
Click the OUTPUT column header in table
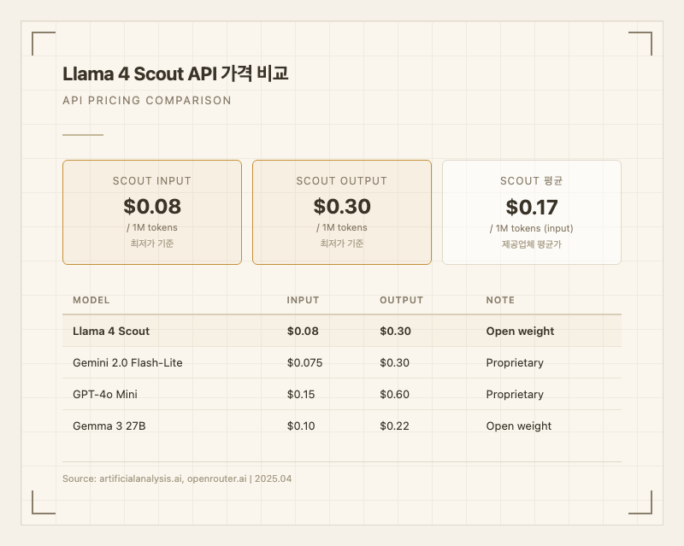[401, 300]
